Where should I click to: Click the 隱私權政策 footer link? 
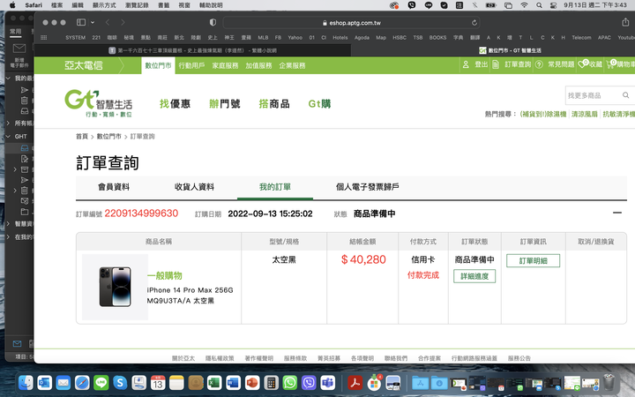(220, 358)
